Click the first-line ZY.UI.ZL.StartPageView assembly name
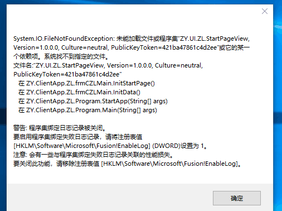 (x=214, y=39)
